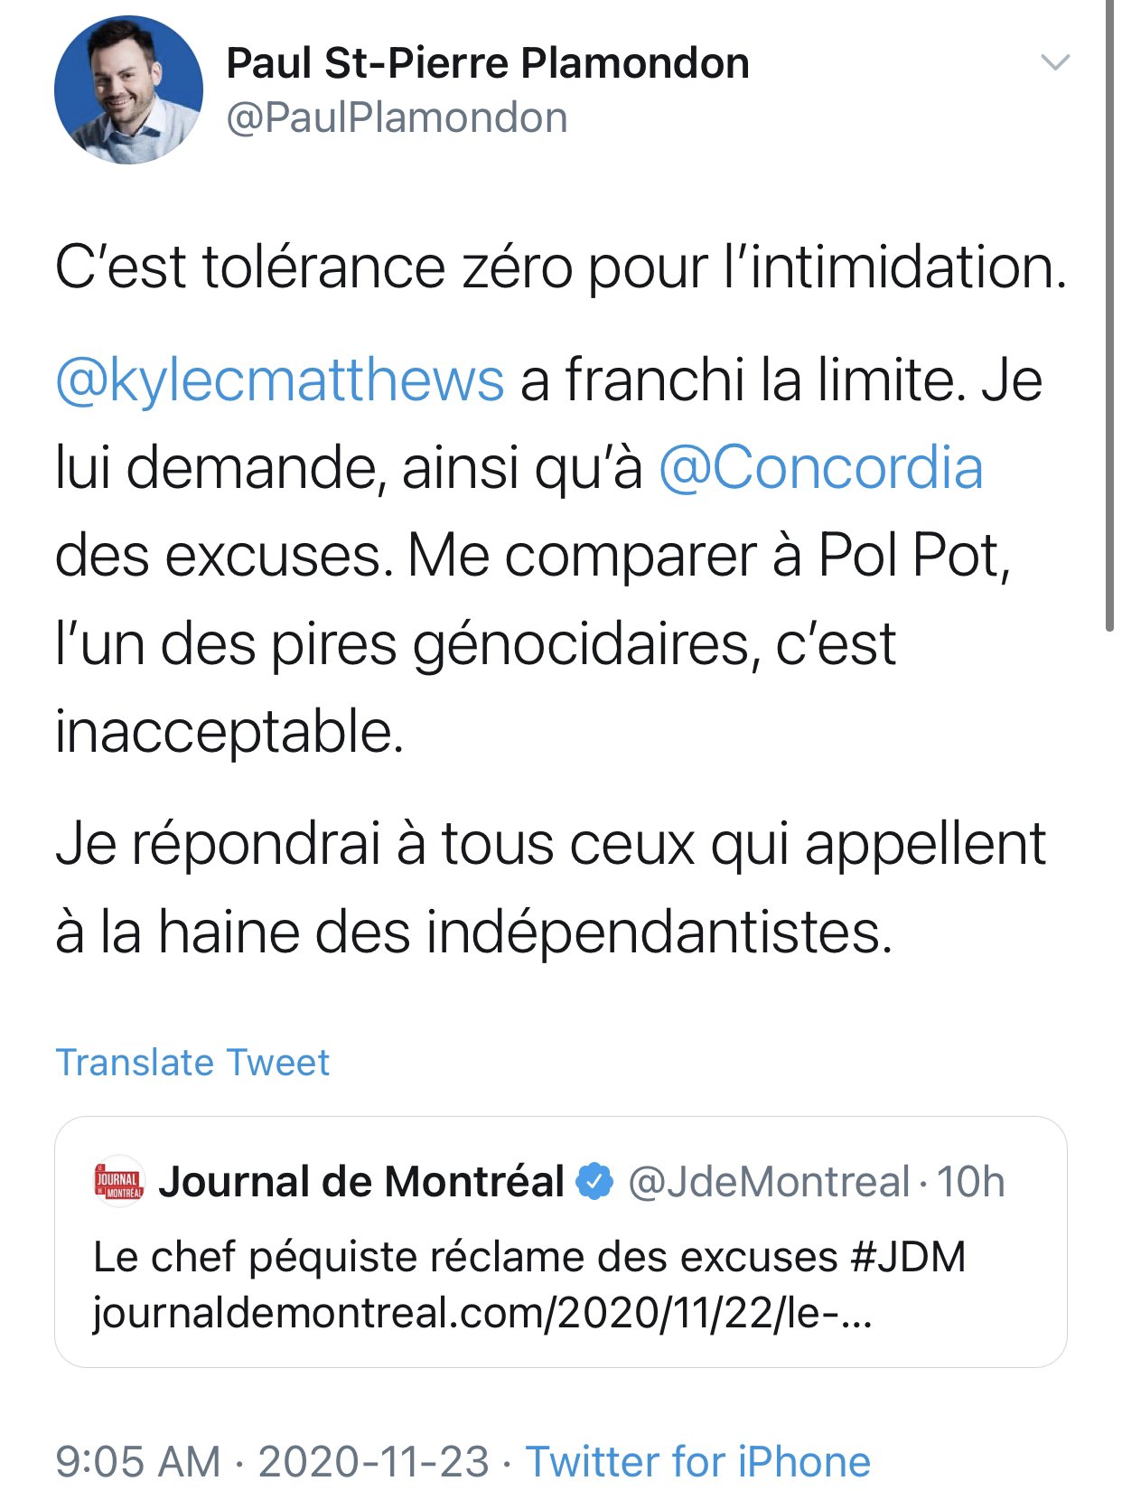The height and width of the screenshot is (1509, 1122).
Task: Click the blue verified badge
Action: [x=594, y=1181]
